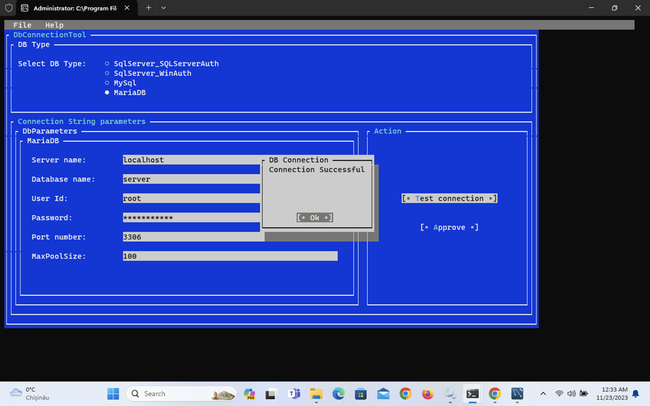The width and height of the screenshot is (650, 406).
Task: Select the MariaDB radio option
Action: point(107,92)
